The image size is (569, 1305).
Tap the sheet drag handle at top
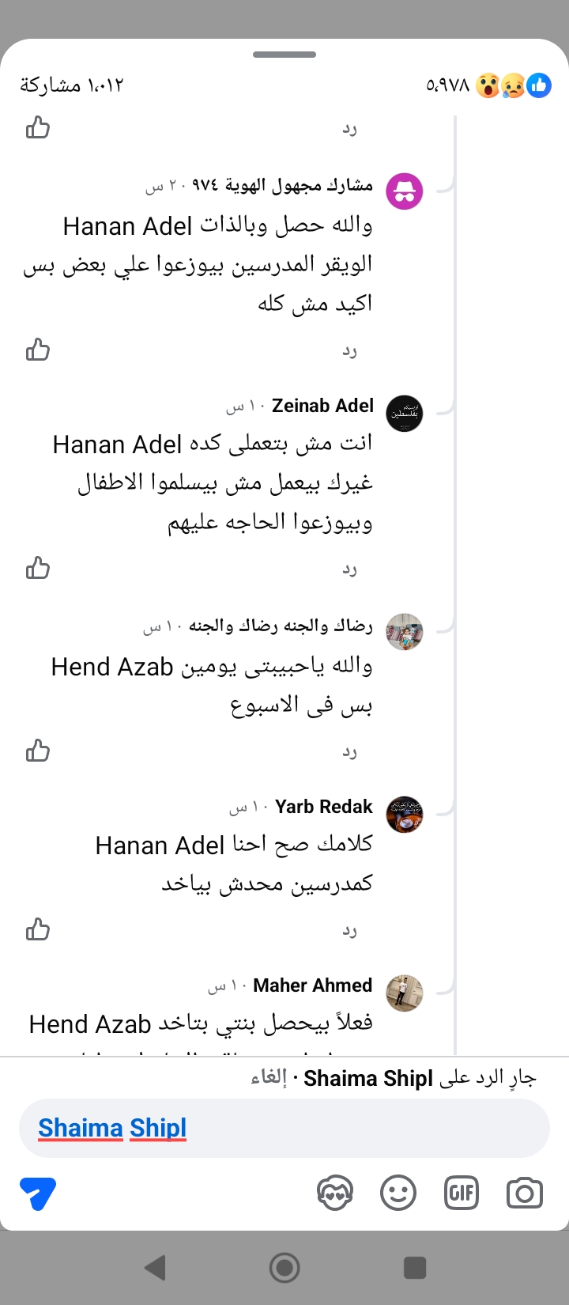pos(284,55)
